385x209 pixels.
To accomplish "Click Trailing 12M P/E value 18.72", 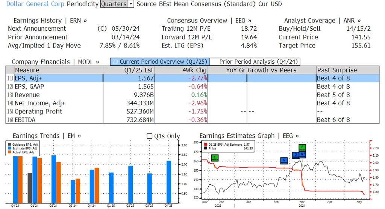I will coord(249,28).
